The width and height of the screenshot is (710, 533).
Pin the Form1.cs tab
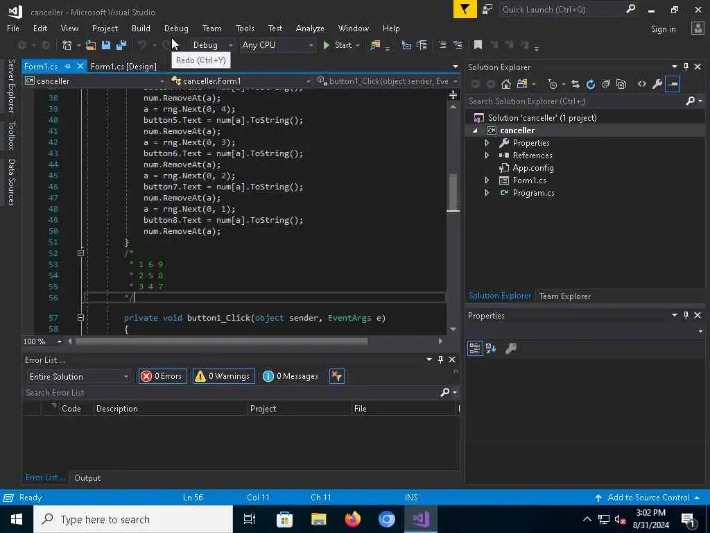pos(68,66)
